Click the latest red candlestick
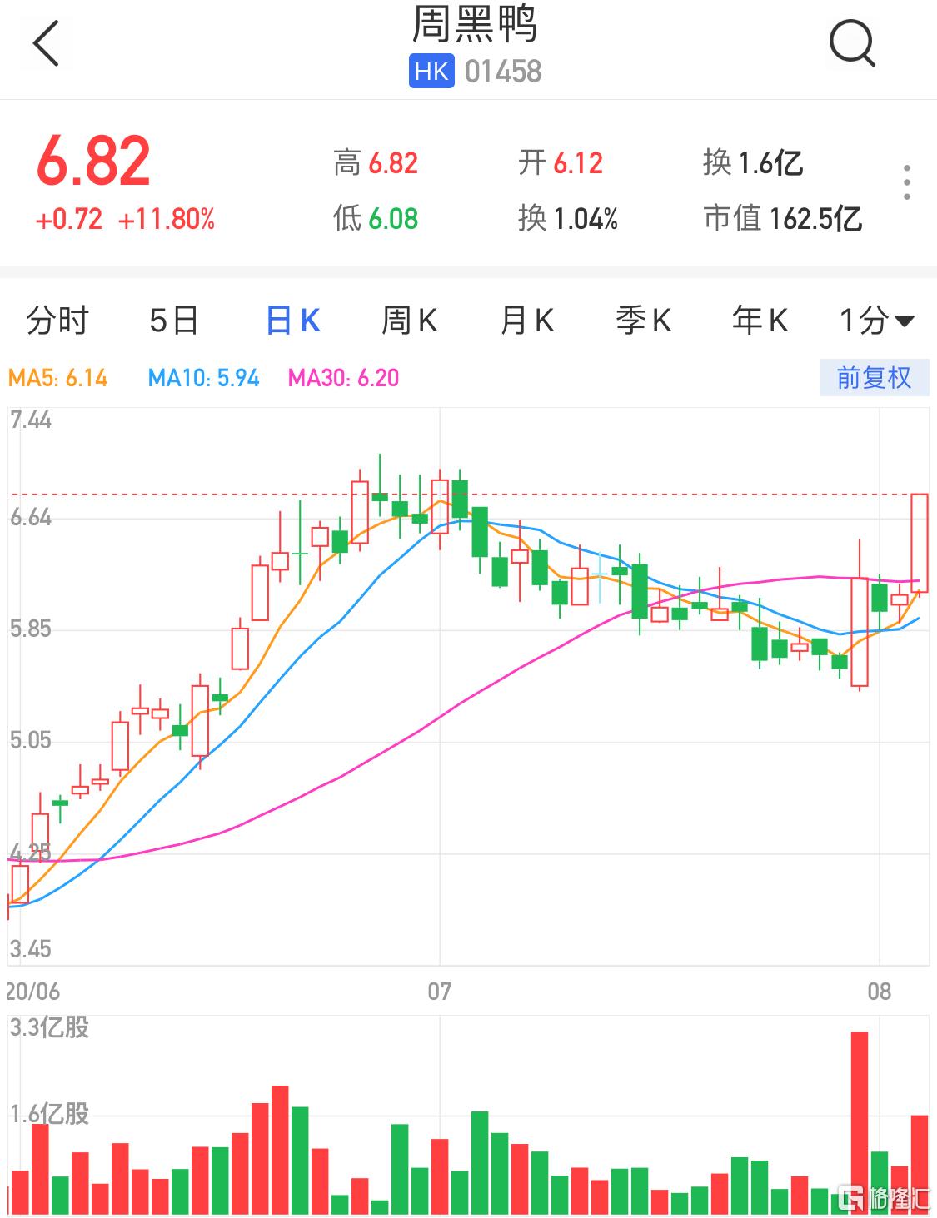937x1218 pixels. pos(920,543)
